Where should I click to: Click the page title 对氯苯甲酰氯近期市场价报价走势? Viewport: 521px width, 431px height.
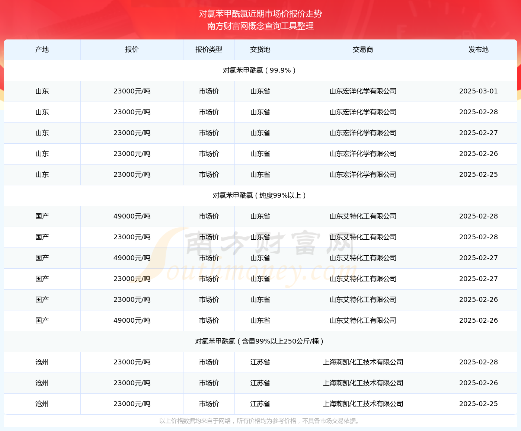coord(260,14)
